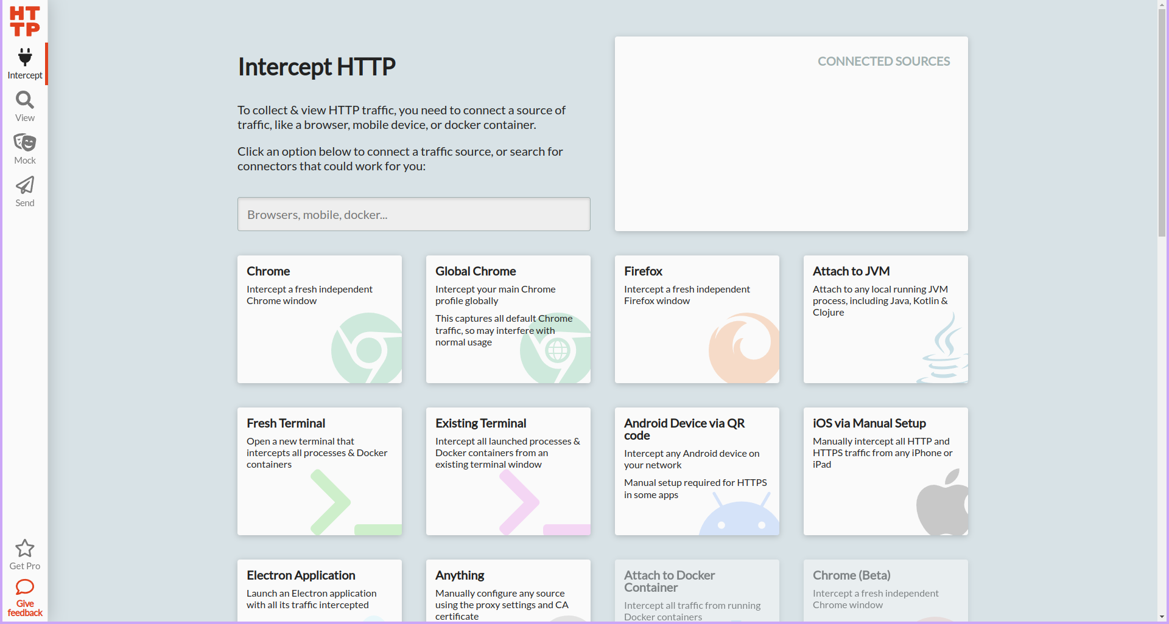This screenshot has width=1169, height=624.
Task: Click the HTTP Toolkit logo
Action: (24, 20)
